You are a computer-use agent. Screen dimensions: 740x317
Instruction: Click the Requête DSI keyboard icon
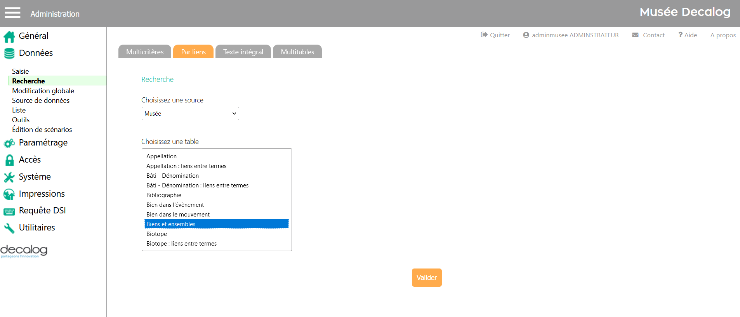click(x=9, y=211)
